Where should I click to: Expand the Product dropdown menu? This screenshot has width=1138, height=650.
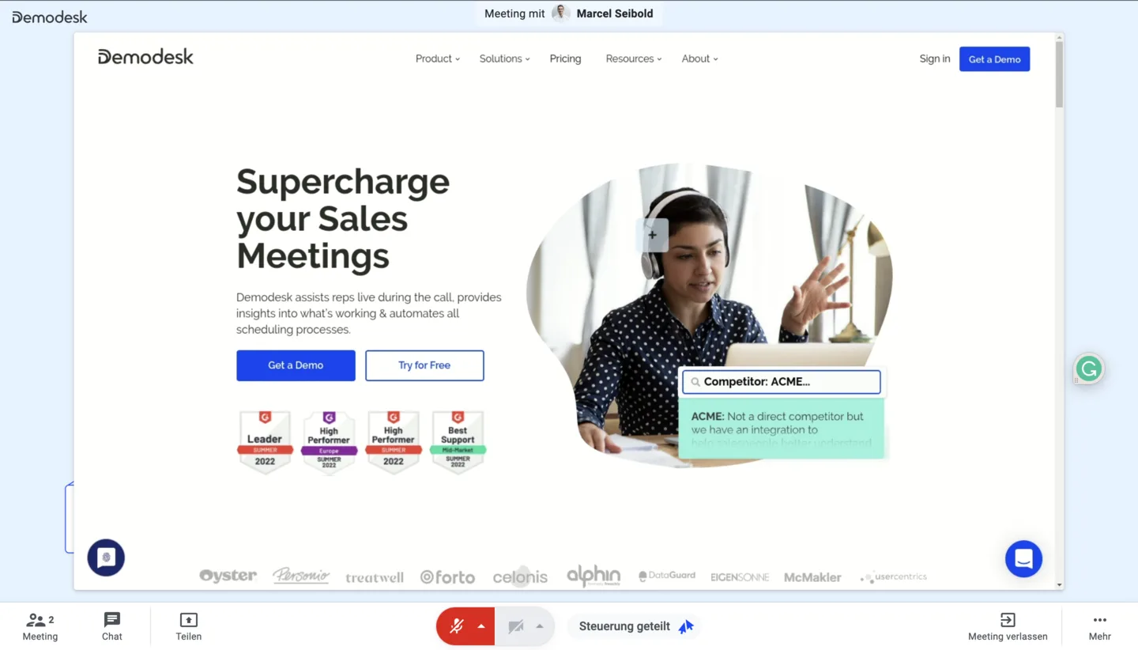(x=438, y=59)
